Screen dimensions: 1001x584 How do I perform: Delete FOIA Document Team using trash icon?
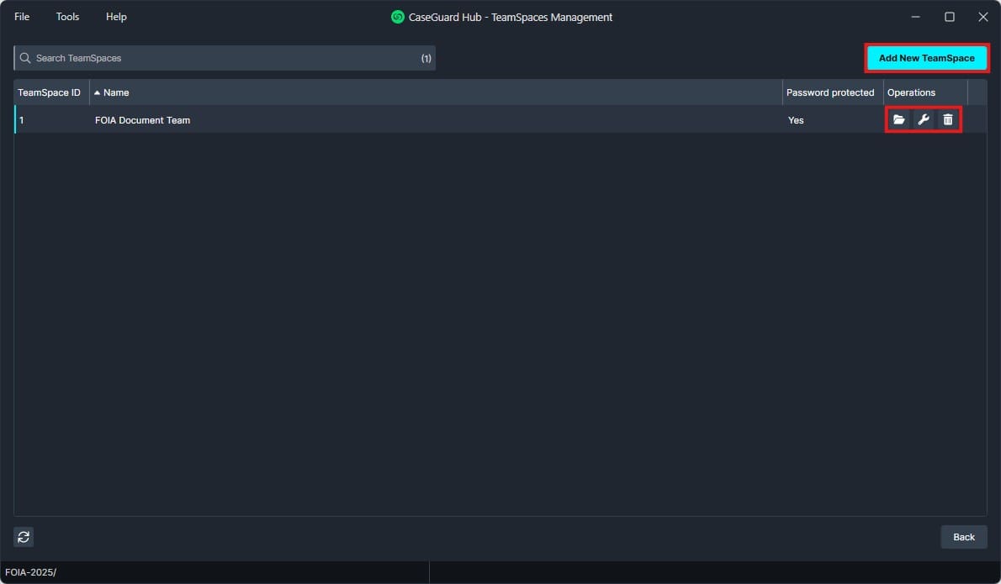pos(948,120)
